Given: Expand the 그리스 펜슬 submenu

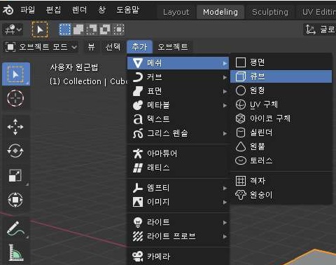Looking at the screenshot, I should [178, 133].
